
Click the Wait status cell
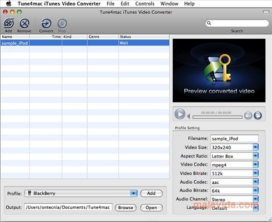(144, 43)
